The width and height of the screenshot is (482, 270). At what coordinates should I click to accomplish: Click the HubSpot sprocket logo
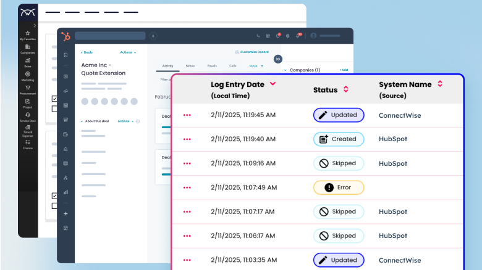coord(66,36)
